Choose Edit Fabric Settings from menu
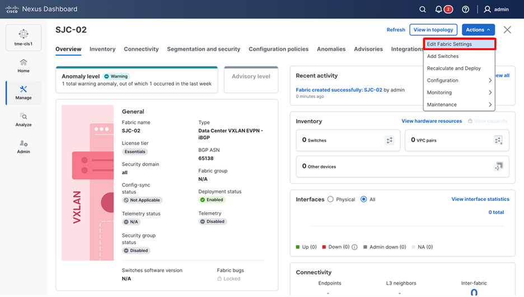The image size is (524, 297). coord(459,44)
